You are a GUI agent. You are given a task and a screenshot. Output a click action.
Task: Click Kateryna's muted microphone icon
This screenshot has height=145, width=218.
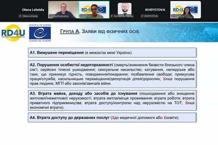pos(173,16)
